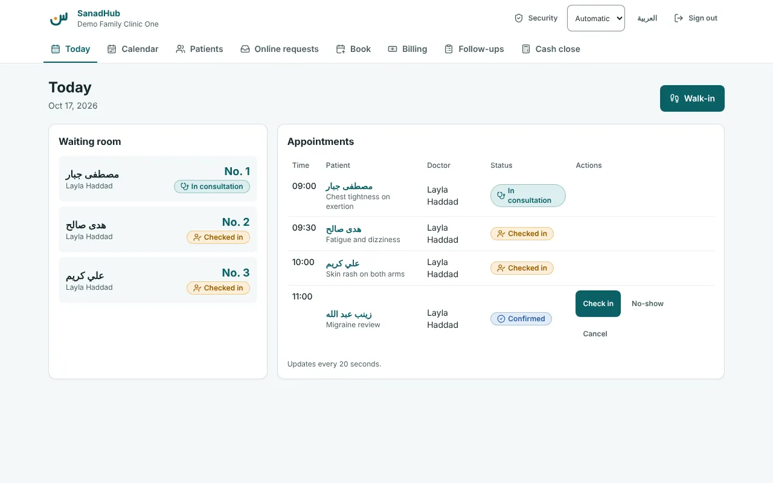The image size is (773, 483).
Task: Click the "Updates every 20 seconds." note
Action: 334,364
